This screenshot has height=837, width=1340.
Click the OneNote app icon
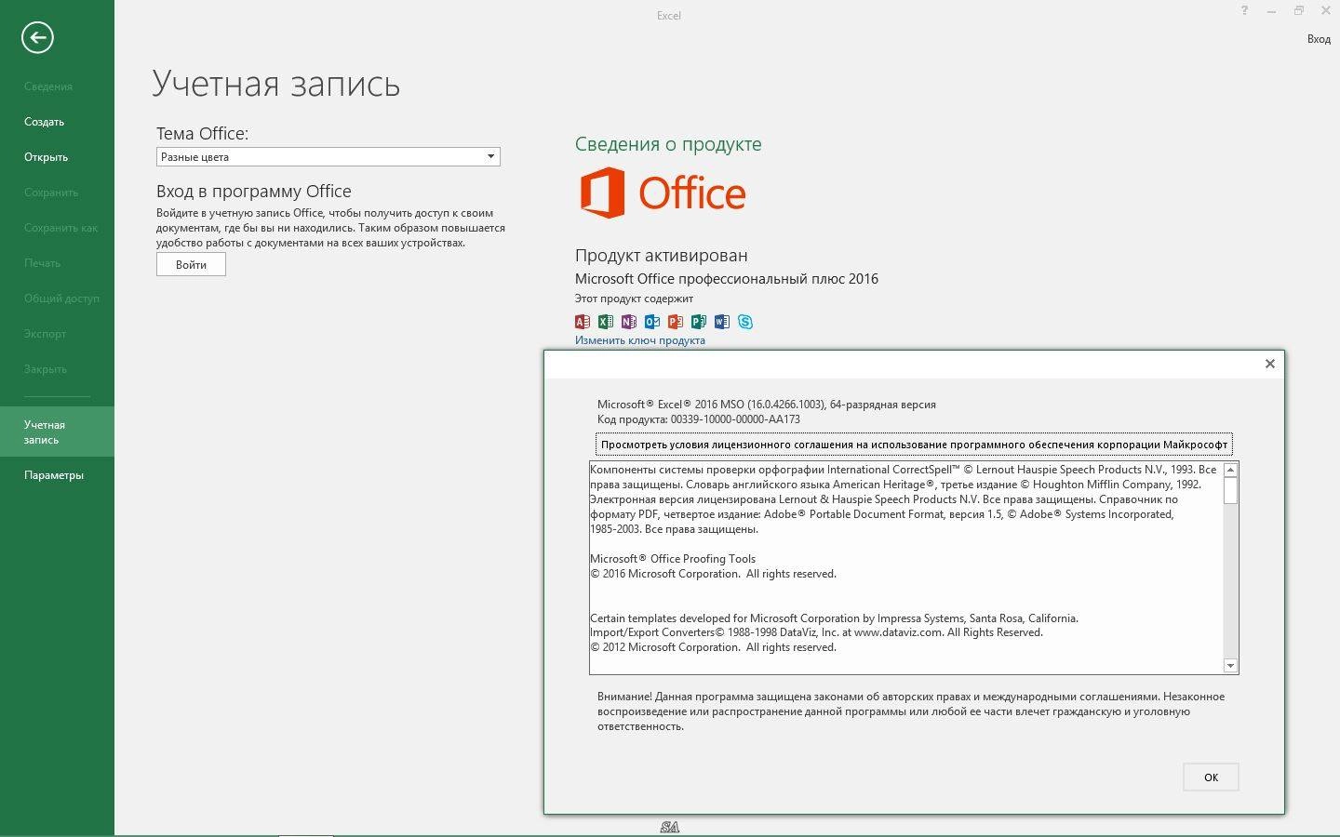(x=629, y=322)
